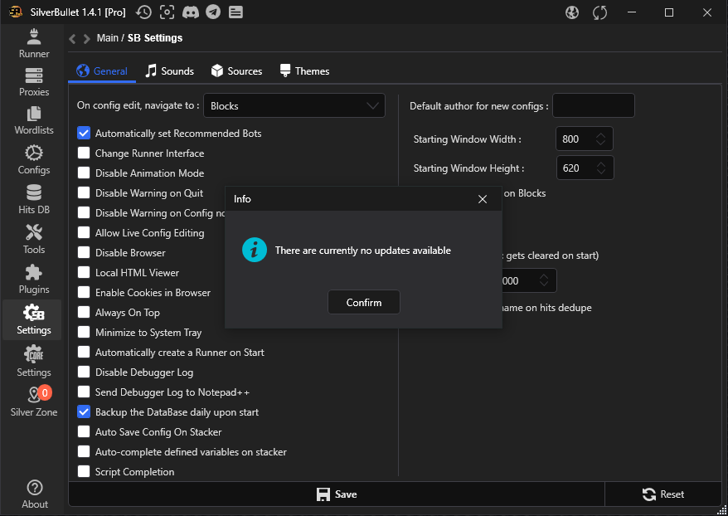728x516 pixels.
Task: Click the Starting Window Width stepper arrows
Action: (601, 139)
